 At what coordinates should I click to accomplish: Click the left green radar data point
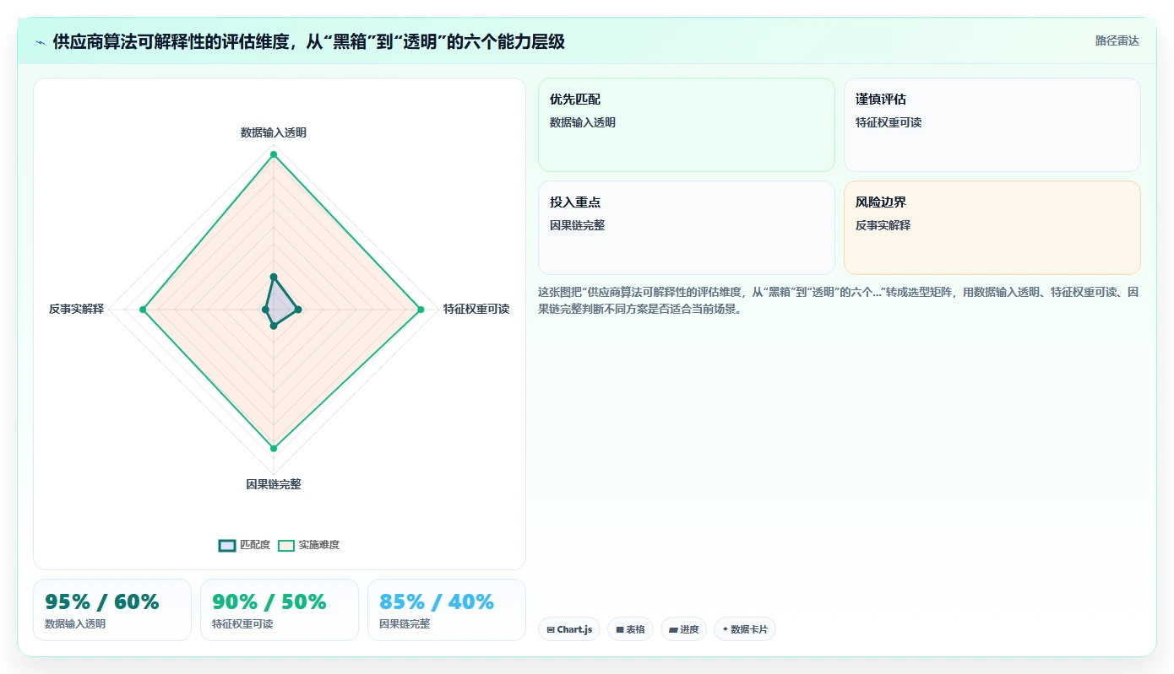point(143,310)
